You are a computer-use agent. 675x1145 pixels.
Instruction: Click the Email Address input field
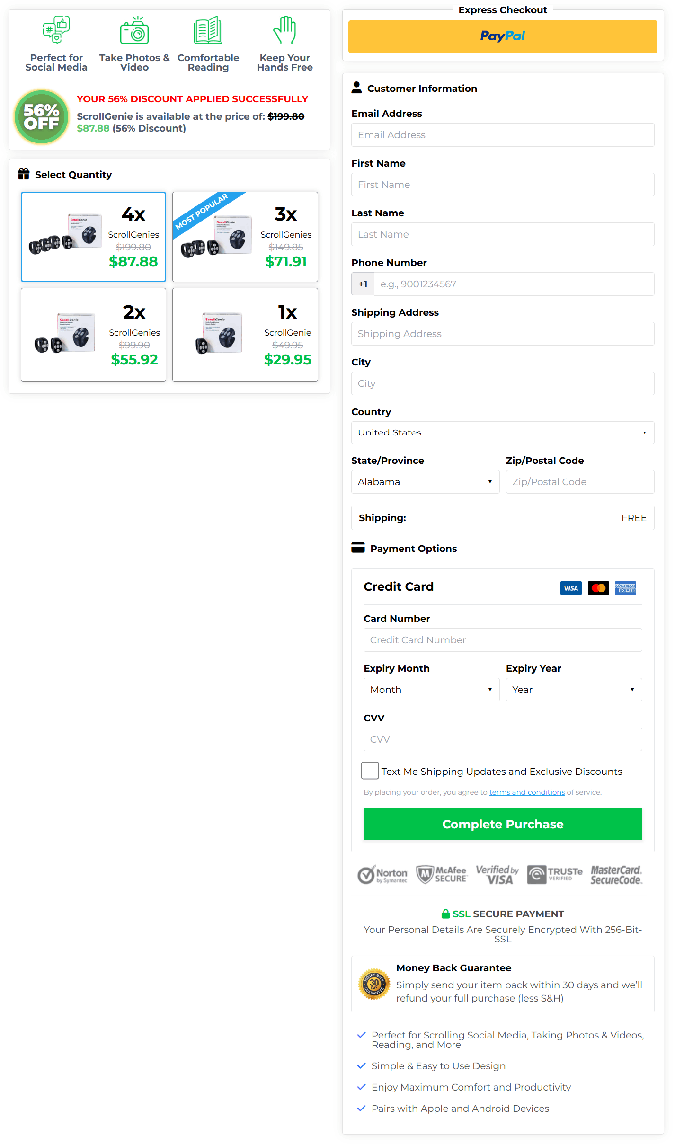click(503, 135)
